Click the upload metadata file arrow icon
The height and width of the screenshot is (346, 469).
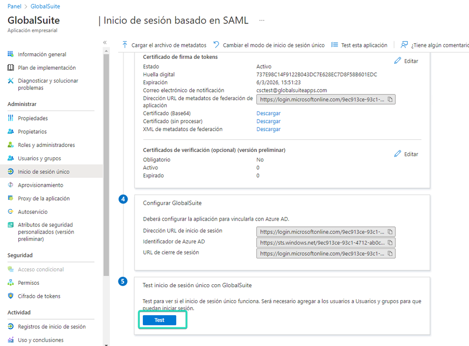click(x=125, y=45)
